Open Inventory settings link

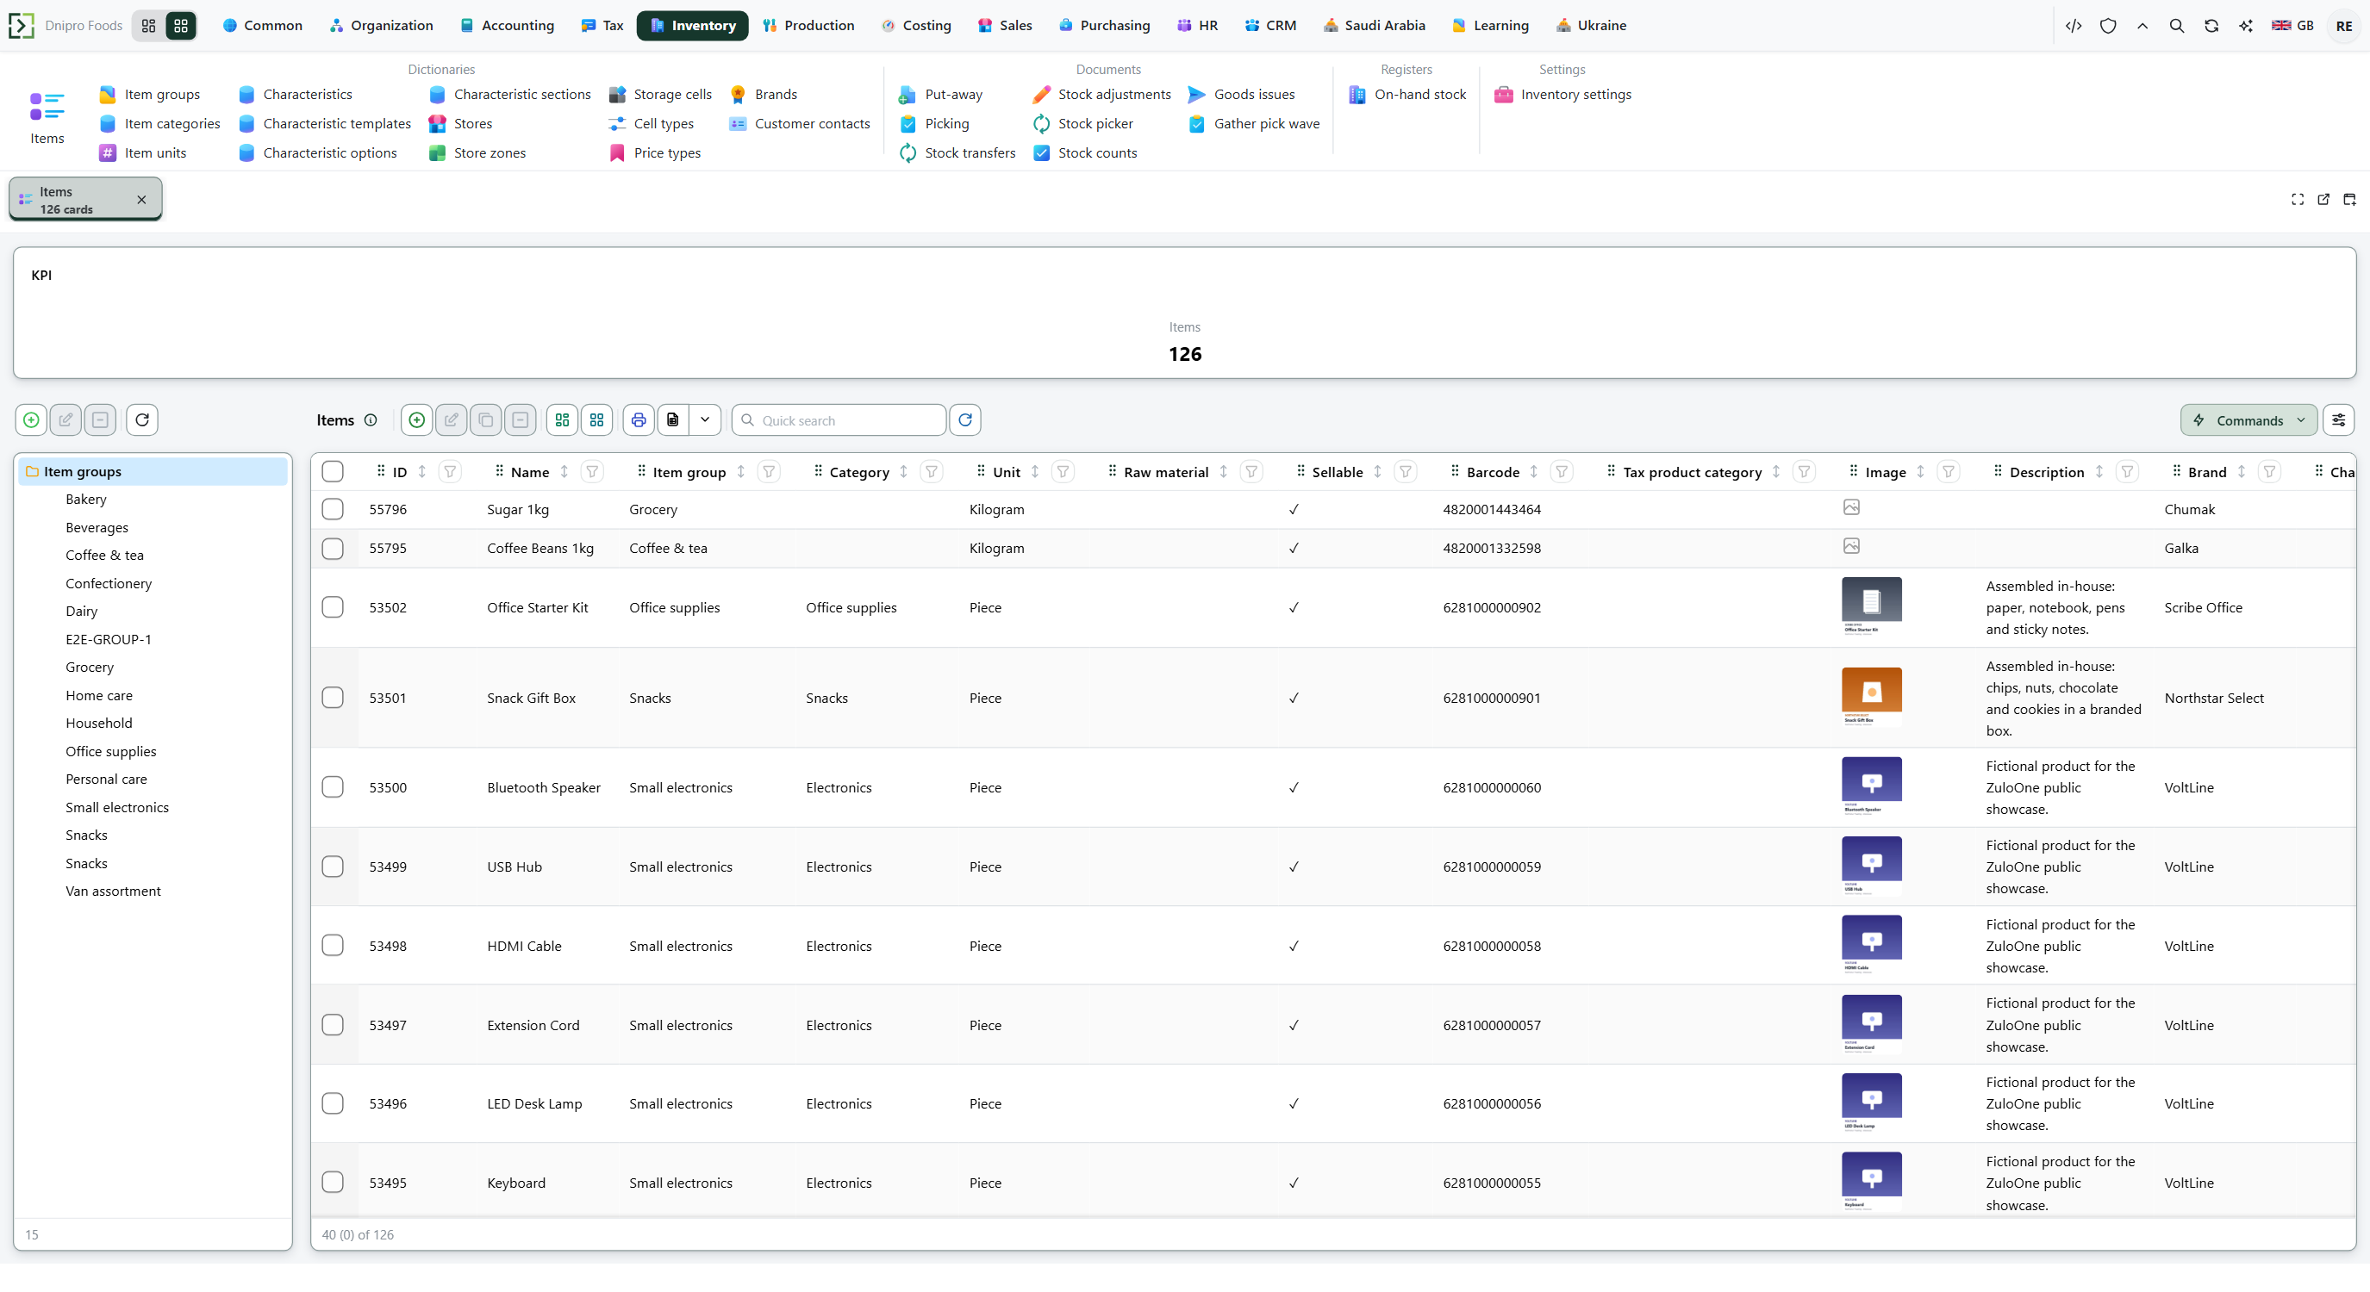1563,94
